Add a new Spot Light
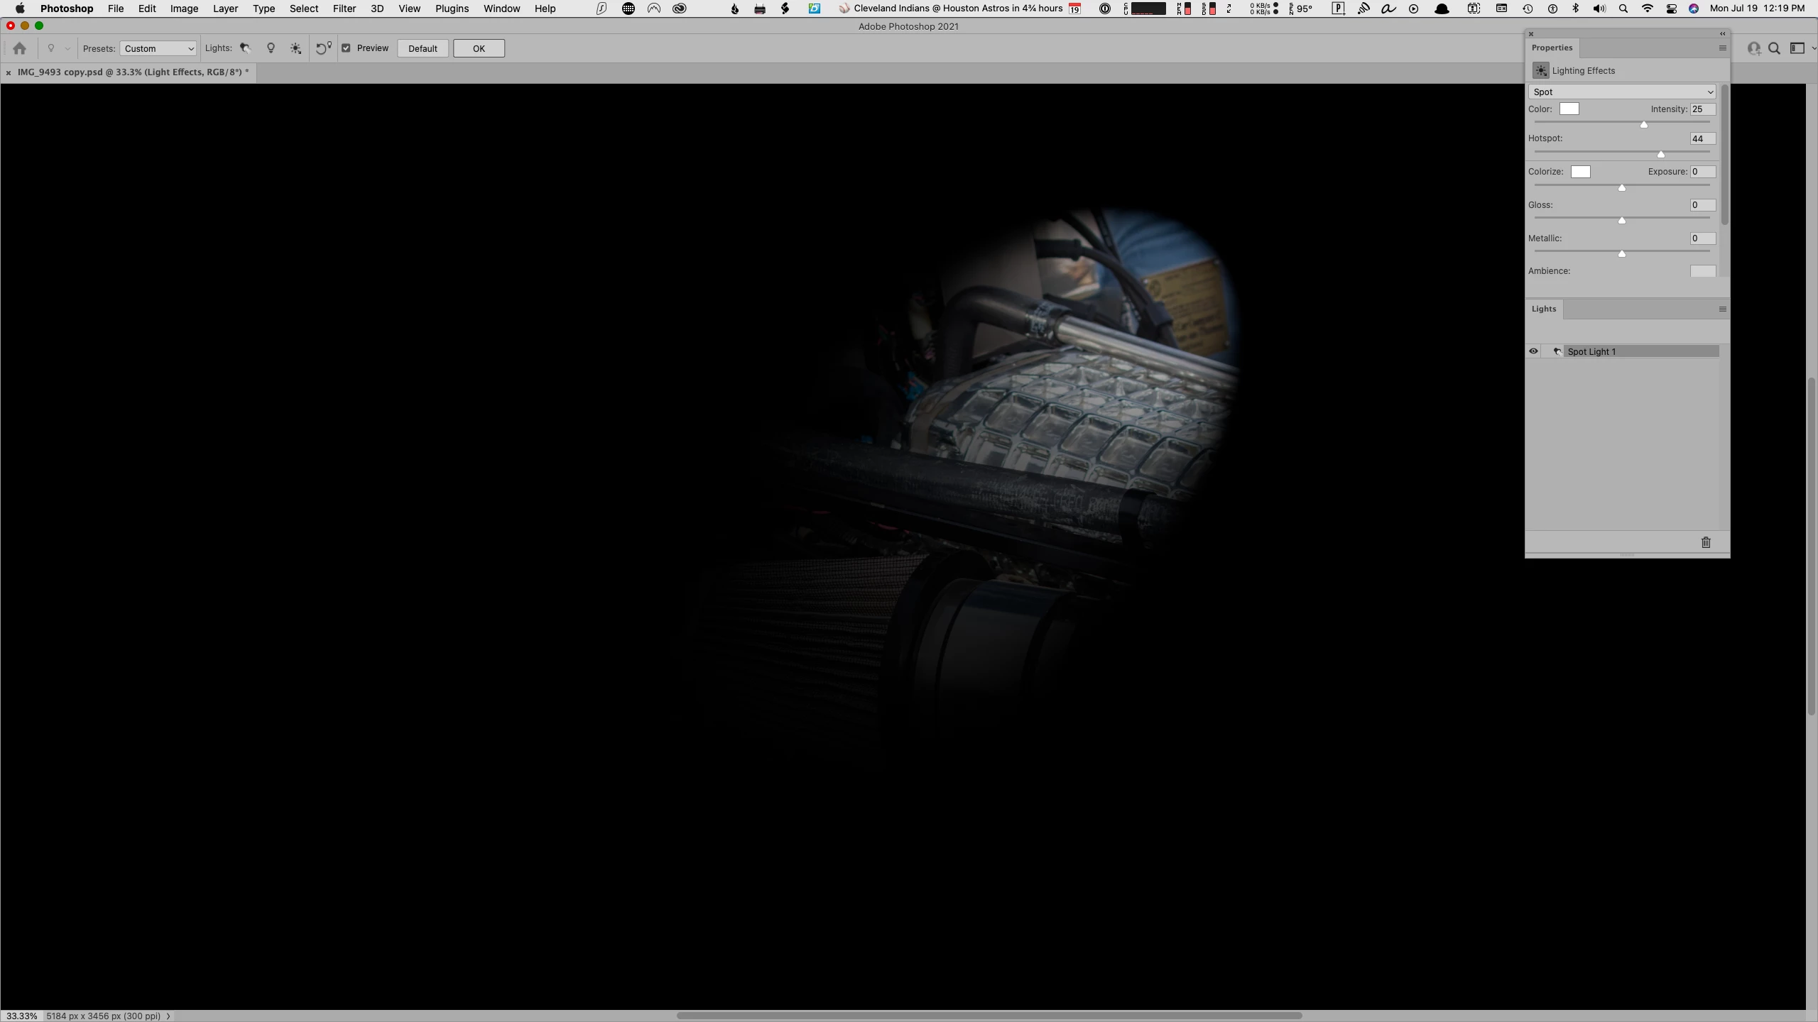 coord(245,48)
